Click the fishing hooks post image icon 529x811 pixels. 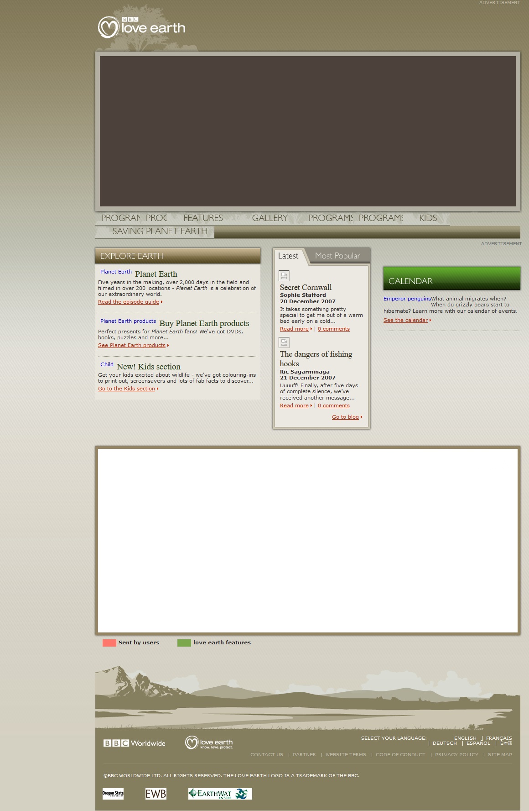284,342
